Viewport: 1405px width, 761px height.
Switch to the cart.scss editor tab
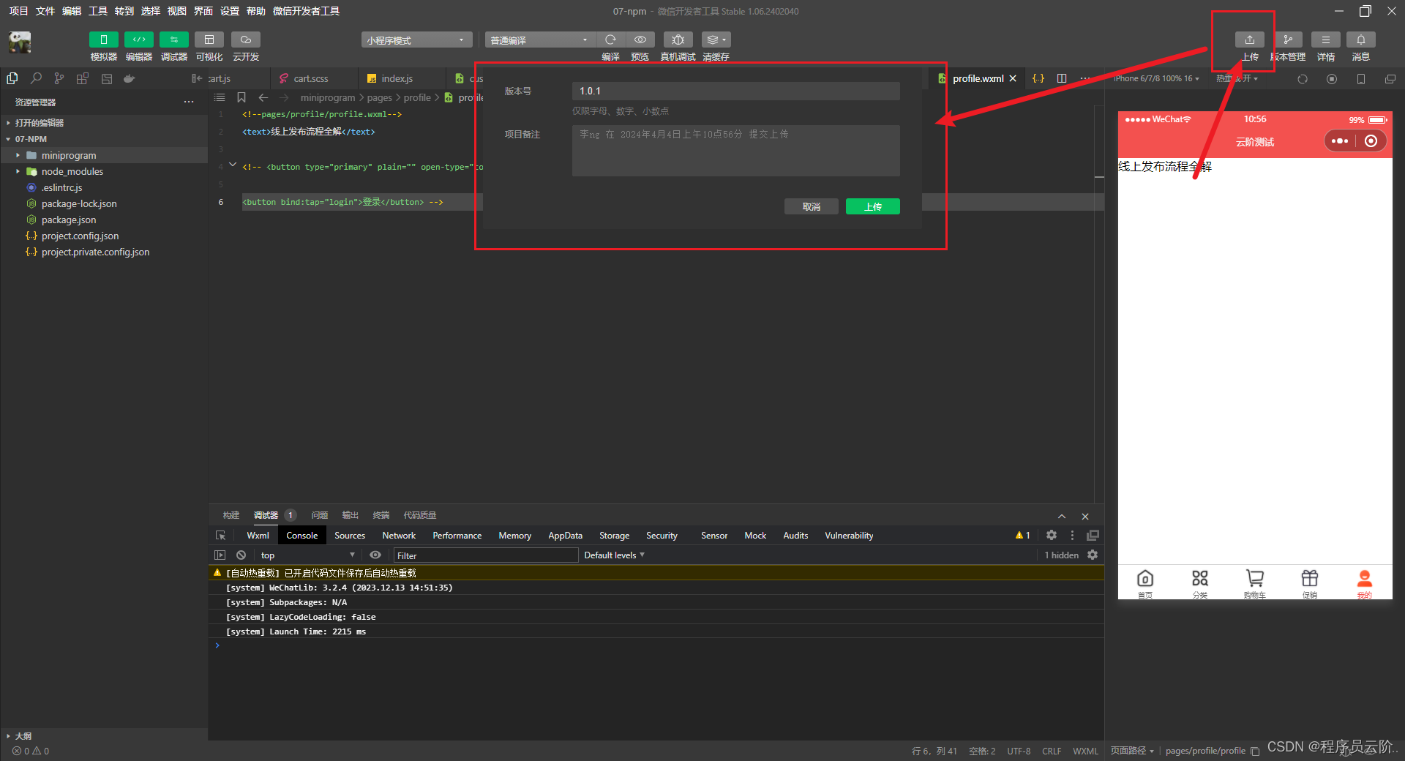point(311,78)
